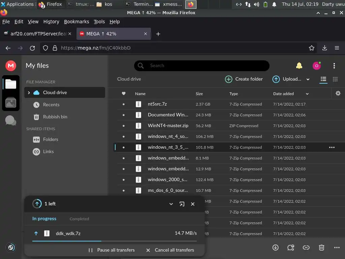Click the padlock site info icon
Viewport: 345px width, 259px height.
(55, 48)
